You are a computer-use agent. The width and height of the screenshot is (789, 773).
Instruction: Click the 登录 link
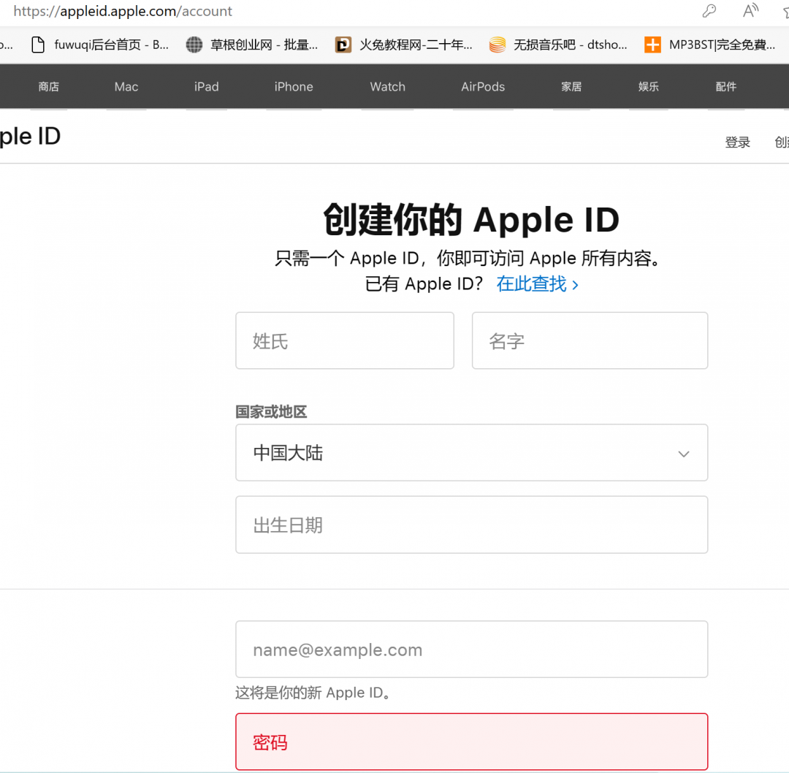point(738,142)
